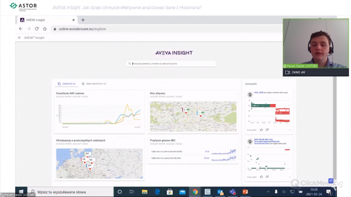Screen dimensions: 351x197
Task: Thumbs down the first alert card
Action: point(267,130)
